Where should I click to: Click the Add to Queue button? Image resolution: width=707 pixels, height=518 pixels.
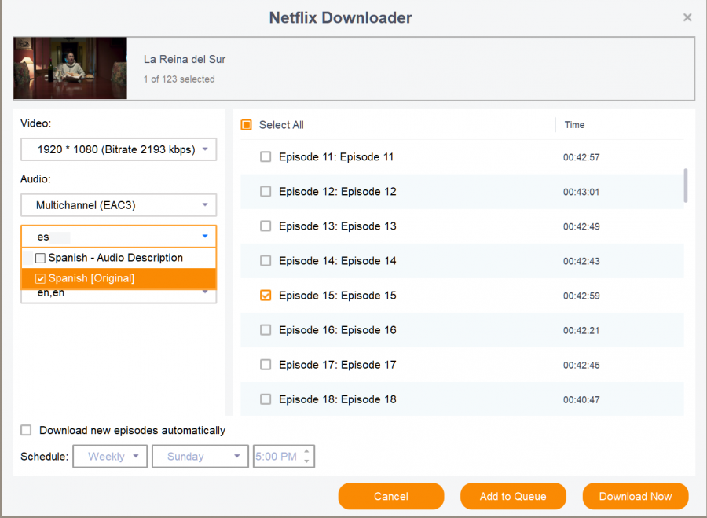click(x=513, y=496)
